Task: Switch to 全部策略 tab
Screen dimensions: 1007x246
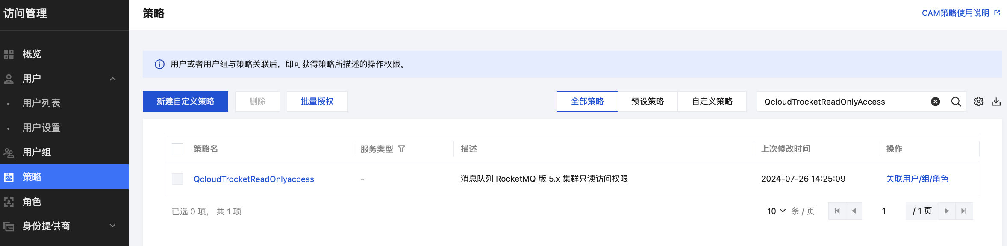Action: click(x=587, y=102)
